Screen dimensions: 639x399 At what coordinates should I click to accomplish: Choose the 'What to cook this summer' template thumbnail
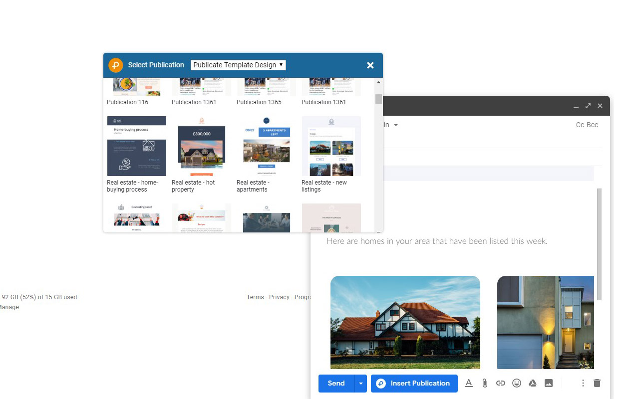tap(202, 218)
